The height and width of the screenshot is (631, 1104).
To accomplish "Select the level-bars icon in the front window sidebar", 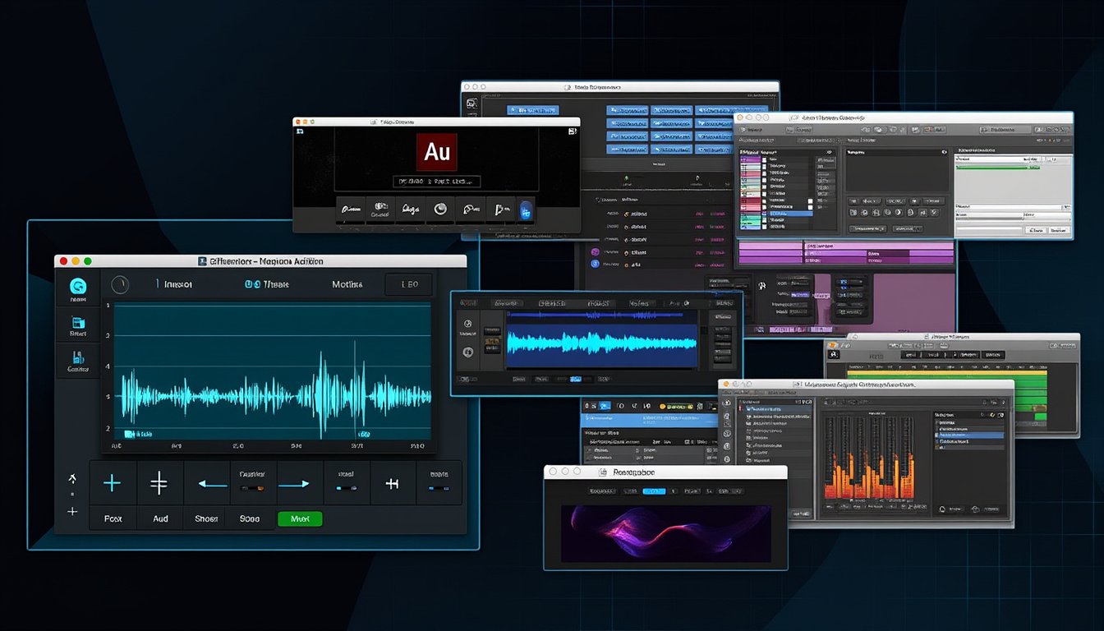I will tap(79, 358).
